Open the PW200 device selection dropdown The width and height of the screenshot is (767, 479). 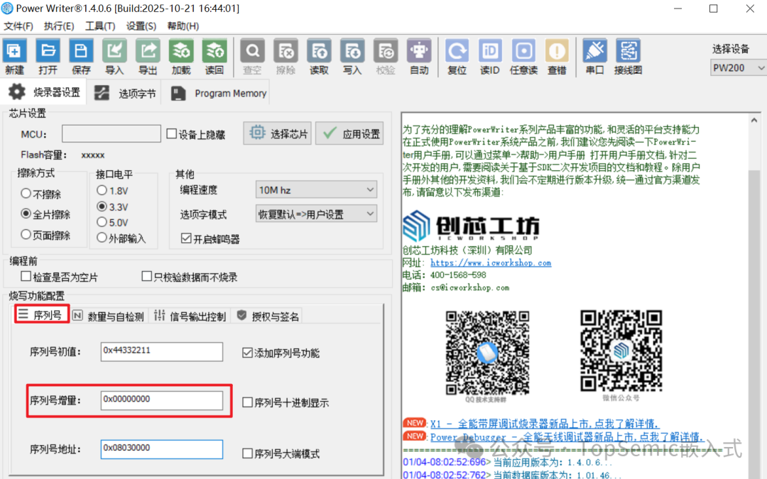click(737, 67)
